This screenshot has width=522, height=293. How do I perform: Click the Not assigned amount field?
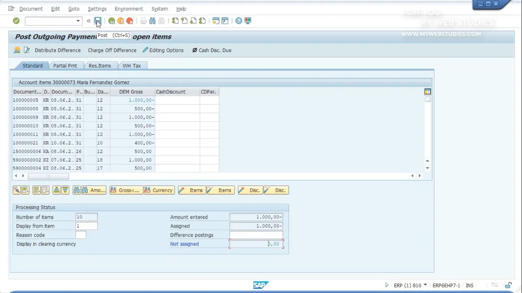click(x=256, y=244)
